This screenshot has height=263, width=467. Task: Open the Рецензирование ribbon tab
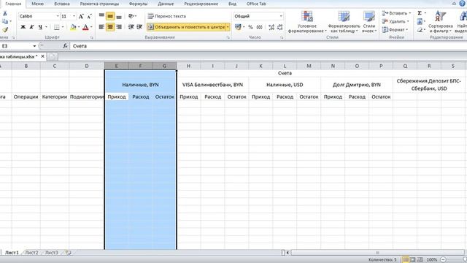pyautogui.click(x=201, y=4)
